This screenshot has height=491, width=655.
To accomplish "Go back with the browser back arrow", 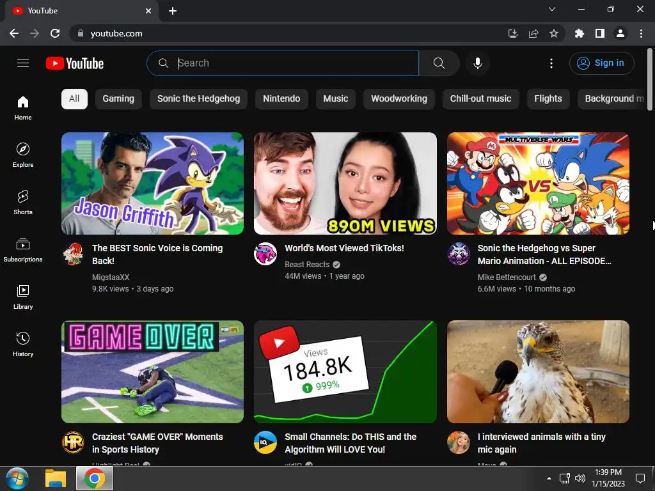I will click(14, 33).
